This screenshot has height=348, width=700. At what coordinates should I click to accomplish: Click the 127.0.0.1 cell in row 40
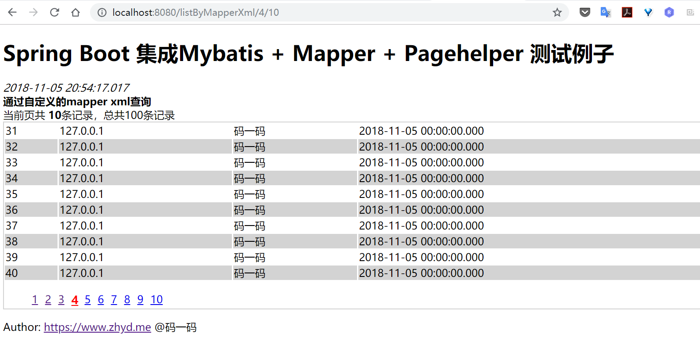click(x=145, y=273)
